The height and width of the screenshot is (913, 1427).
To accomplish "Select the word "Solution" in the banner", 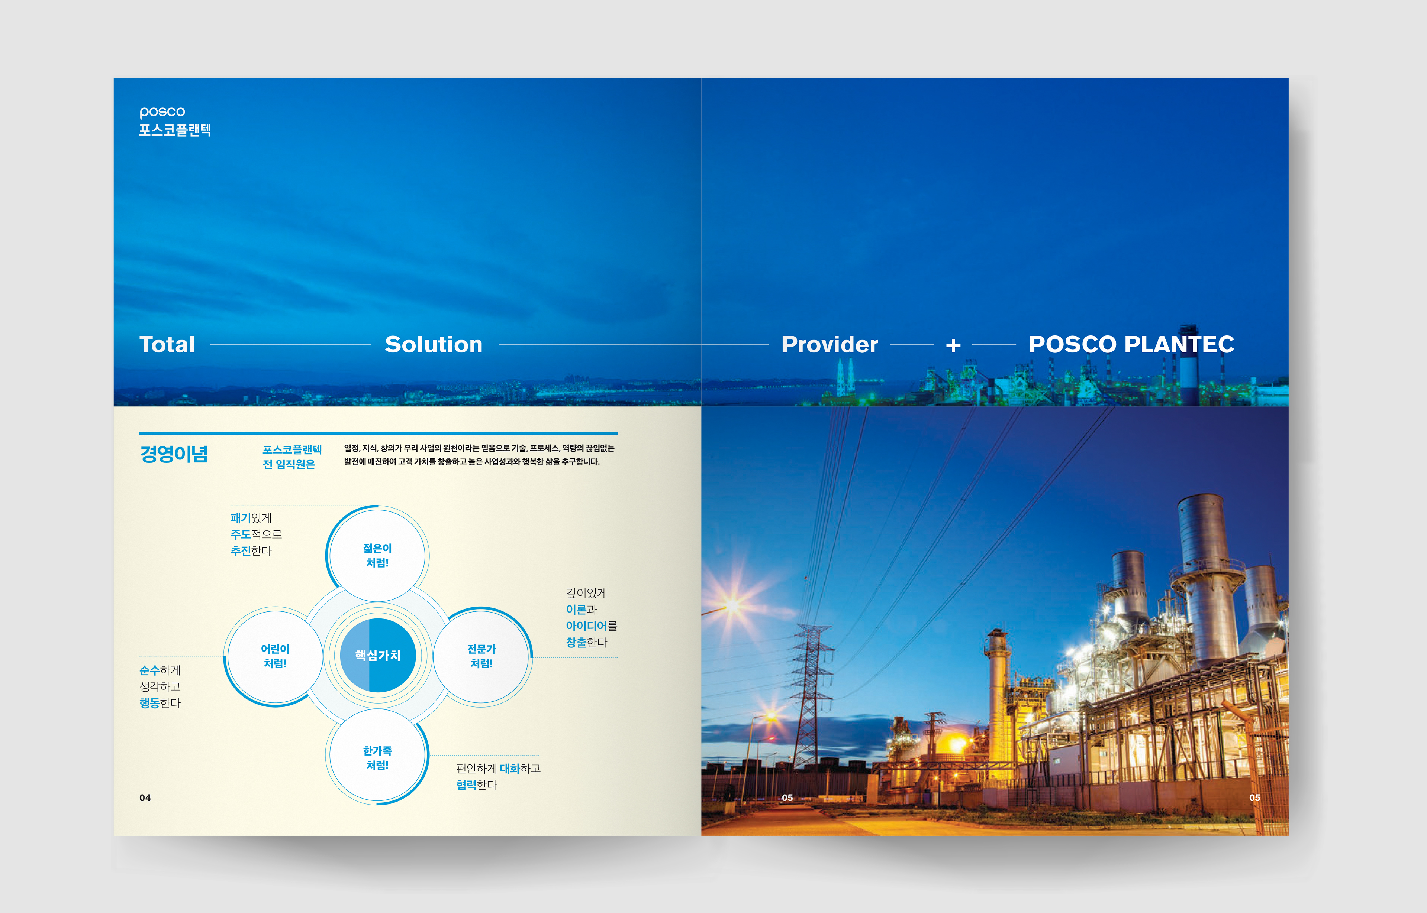I will tap(434, 344).
